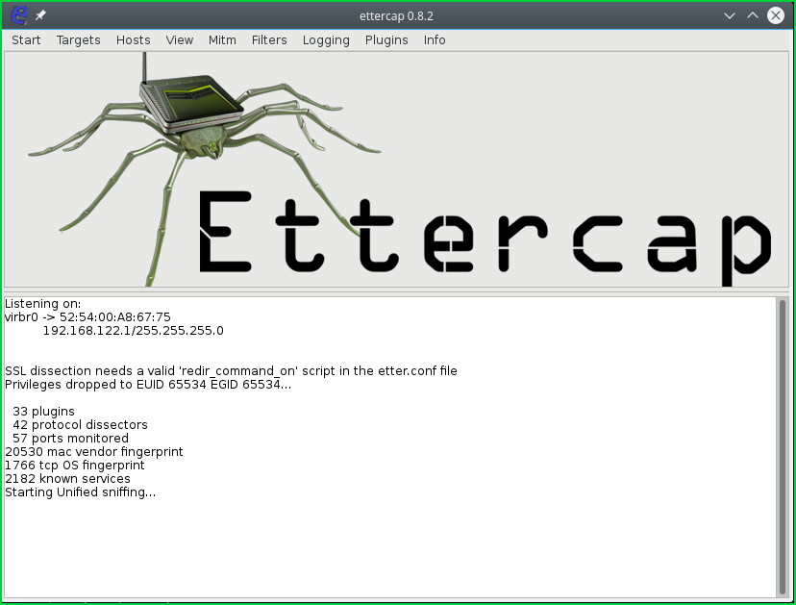Click the 'ettercap 0.8.2' window title
The width and height of the screenshot is (796, 605).
pos(396,16)
